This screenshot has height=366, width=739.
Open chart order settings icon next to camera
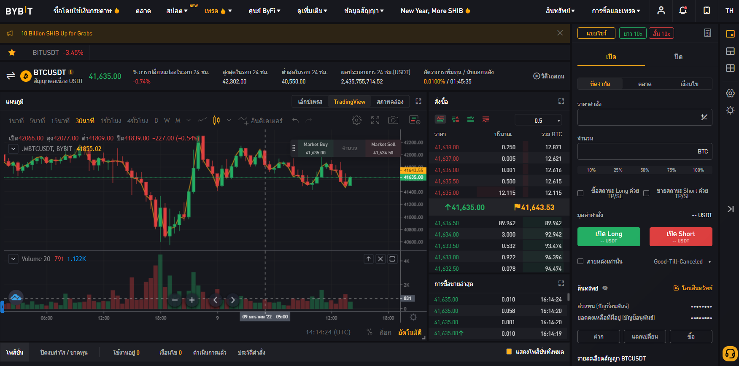tap(415, 120)
